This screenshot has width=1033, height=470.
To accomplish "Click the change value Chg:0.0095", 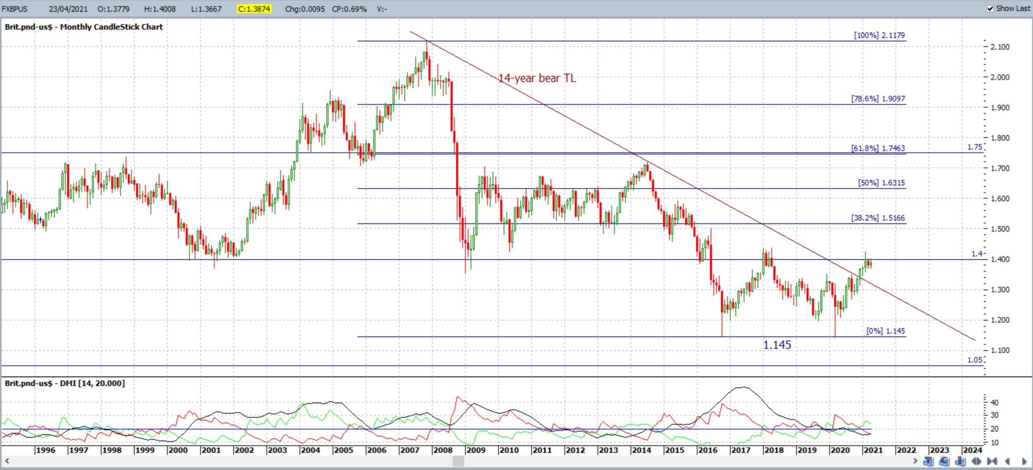I will click(305, 9).
